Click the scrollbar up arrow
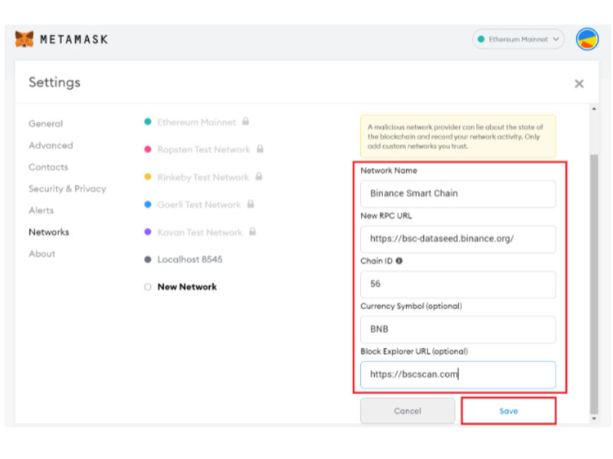Viewport: 613px width, 459px height. point(594,109)
